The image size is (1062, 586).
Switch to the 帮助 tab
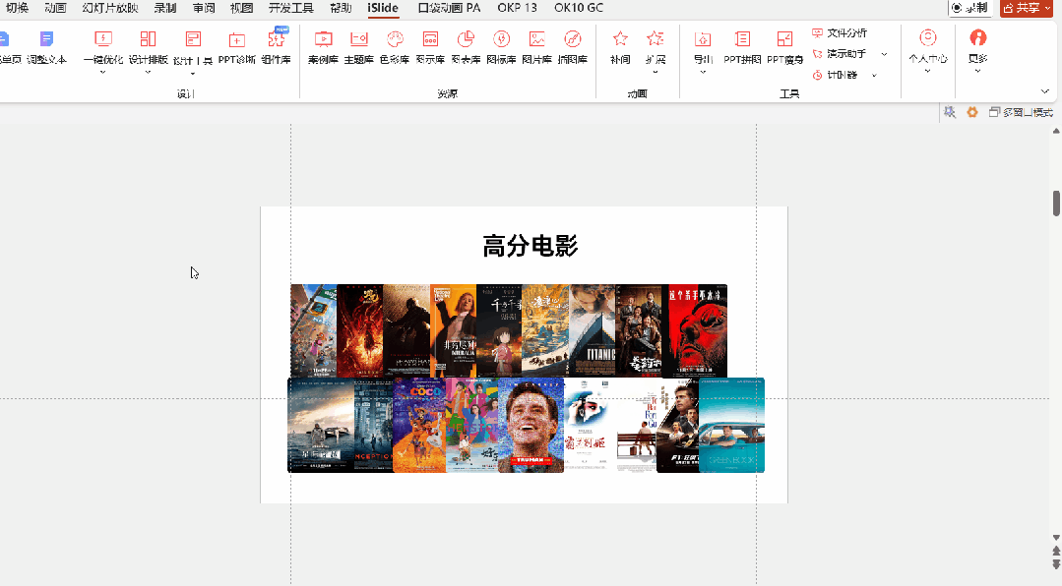point(341,8)
